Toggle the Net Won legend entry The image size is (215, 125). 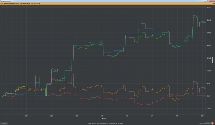[x=91, y=124]
